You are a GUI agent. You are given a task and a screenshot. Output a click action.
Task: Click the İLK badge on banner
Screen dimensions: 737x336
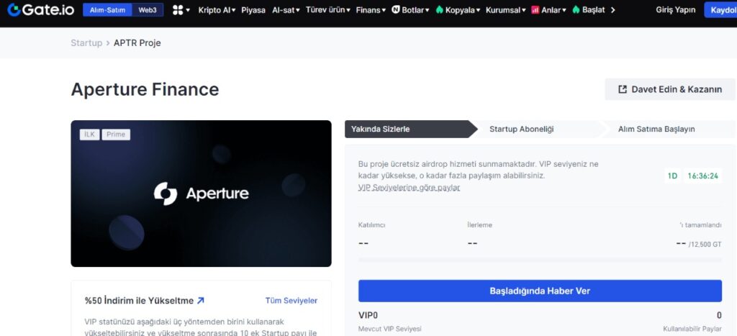point(89,135)
